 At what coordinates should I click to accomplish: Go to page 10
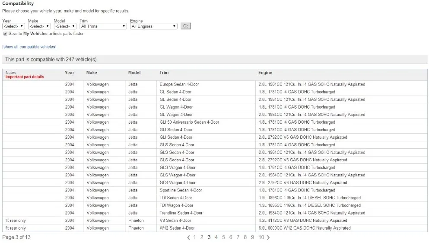pos(261,237)
